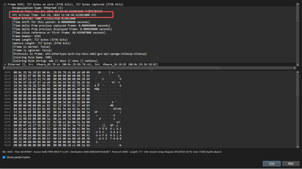Screen dimensions: 302x169
Task: Click hex offset row 0000
Action: point(7,72)
